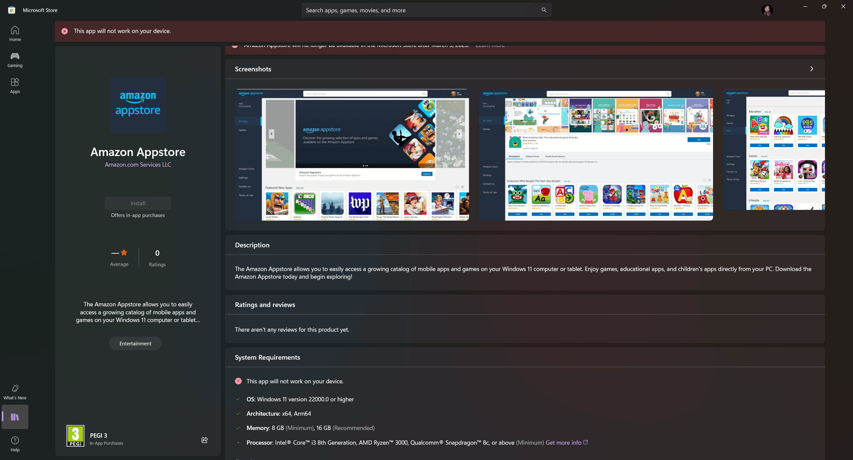Click Offers in-app purchases text
The width and height of the screenshot is (853, 460).
pyautogui.click(x=138, y=215)
